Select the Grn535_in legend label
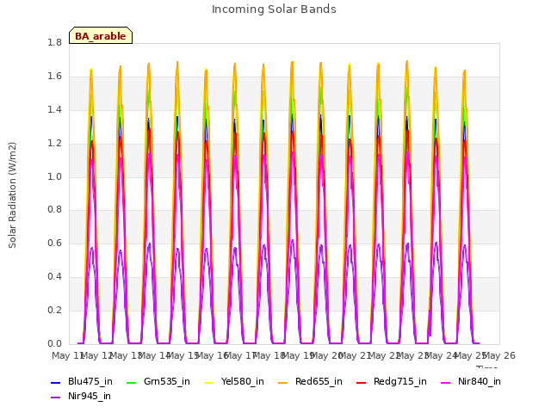Image resolution: width=551 pixels, height=413 pixels. 167,382
